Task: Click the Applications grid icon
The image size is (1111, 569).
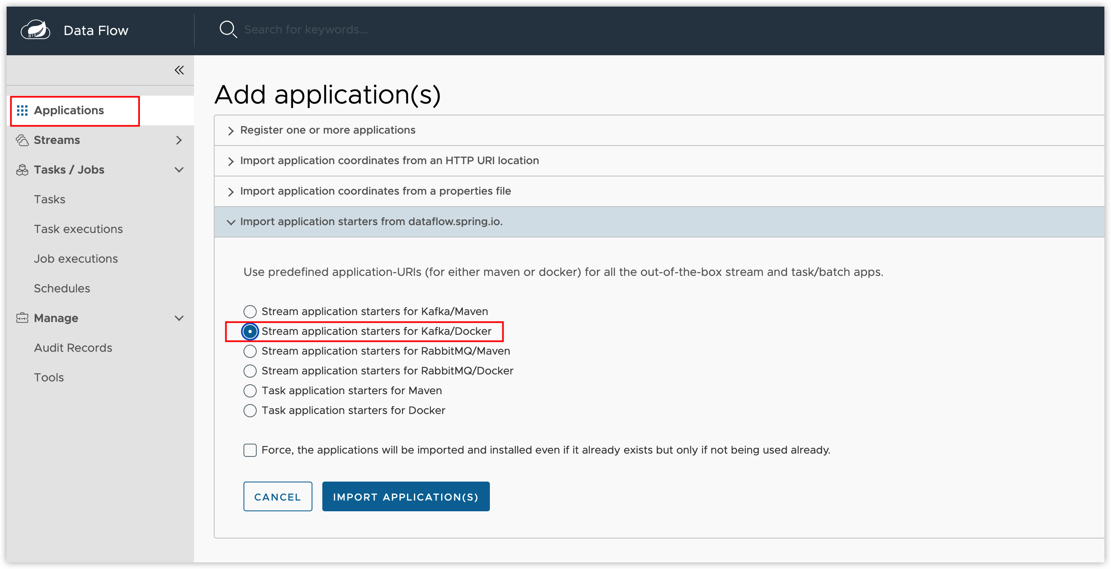Action: 22,111
